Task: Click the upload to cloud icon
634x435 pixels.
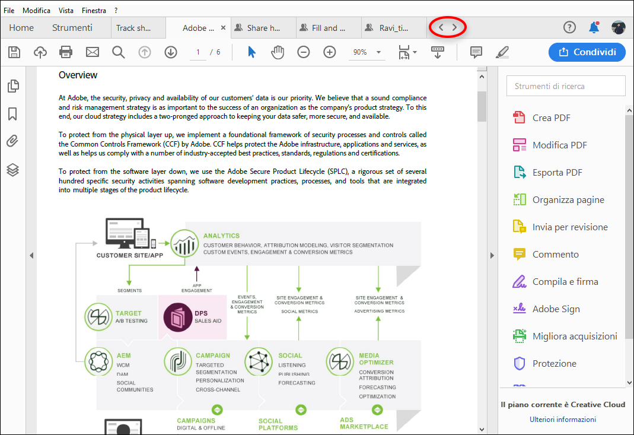Action: click(x=40, y=52)
